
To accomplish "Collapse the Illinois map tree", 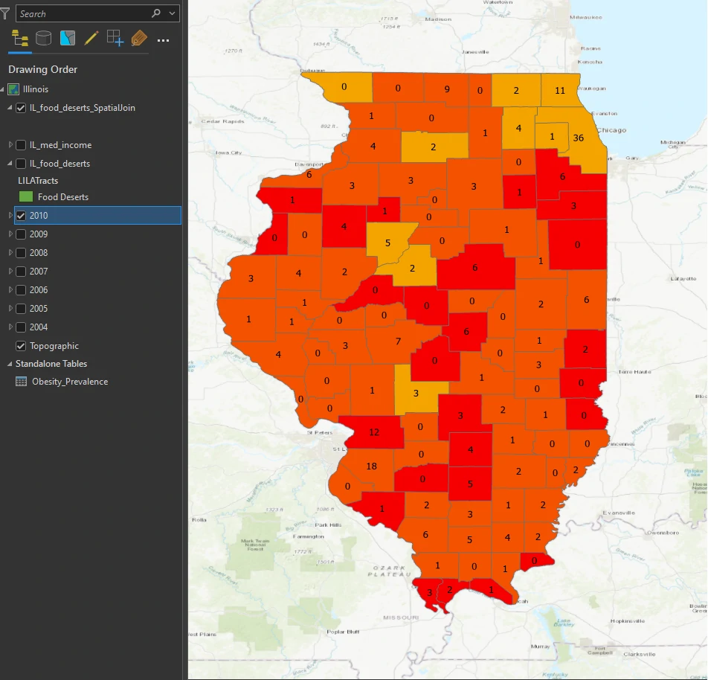I will tap(2, 89).
